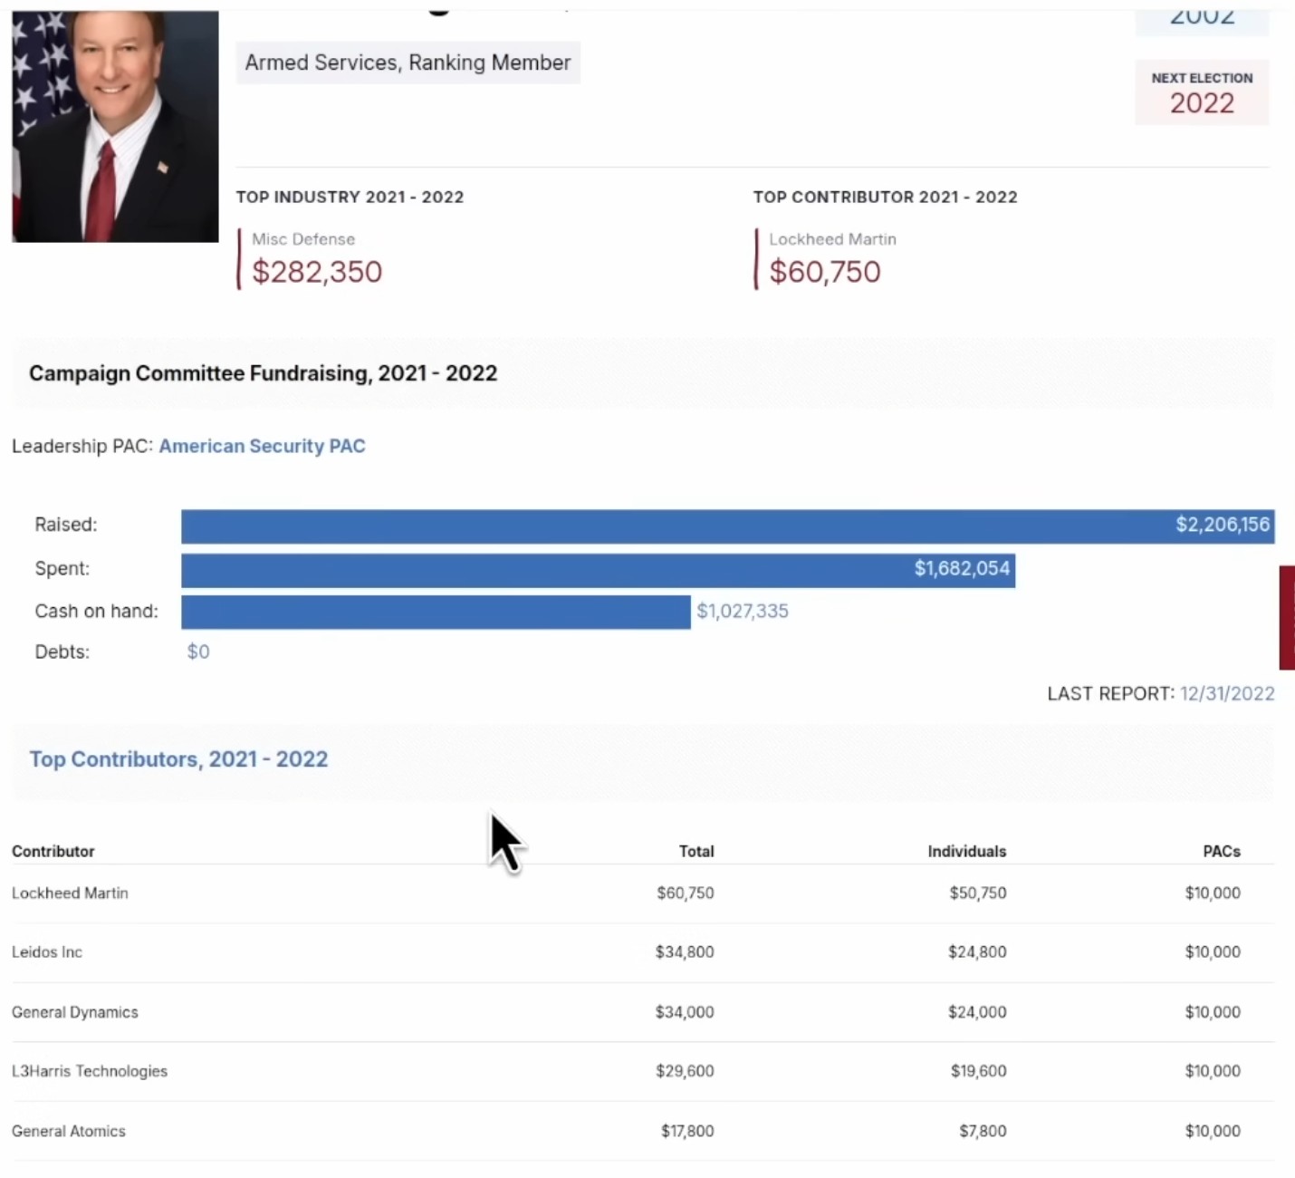Viewport: 1295px width, 1178px height.
Task: Click the red side tab on right edge
Action: click(x=1287, y=617)
